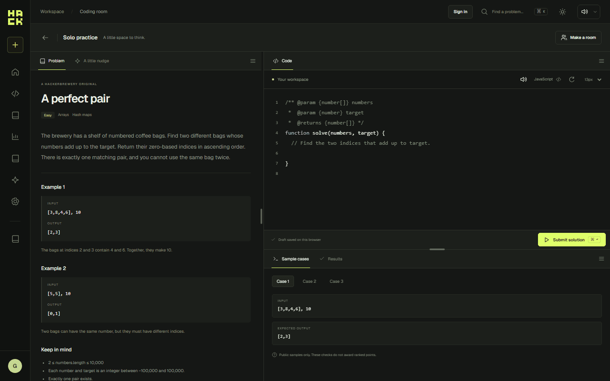Click the Make a room button
Screen dimensions: 610x381
(578, 38)
